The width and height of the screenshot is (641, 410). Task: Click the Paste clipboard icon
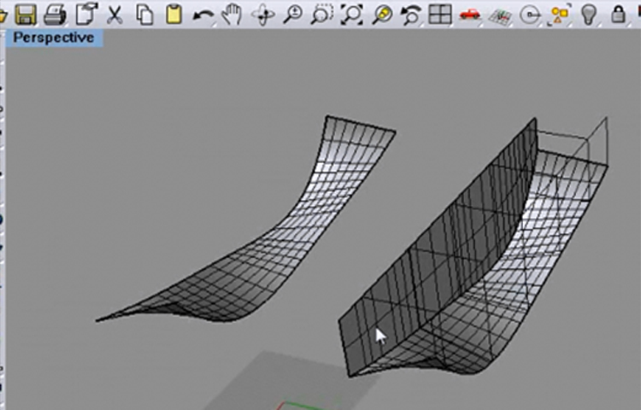click(174, 14)
